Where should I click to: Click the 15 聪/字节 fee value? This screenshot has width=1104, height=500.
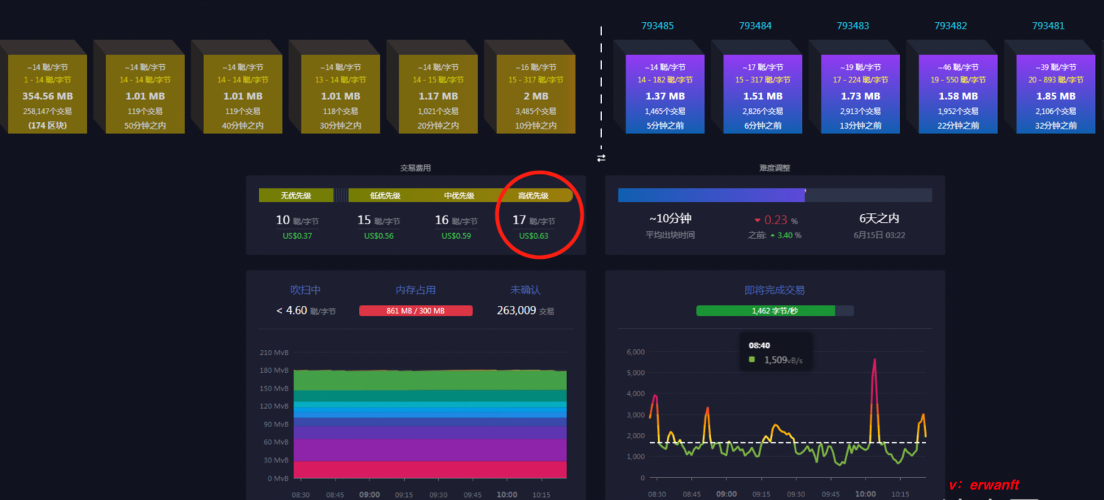(x=378, y=221)
